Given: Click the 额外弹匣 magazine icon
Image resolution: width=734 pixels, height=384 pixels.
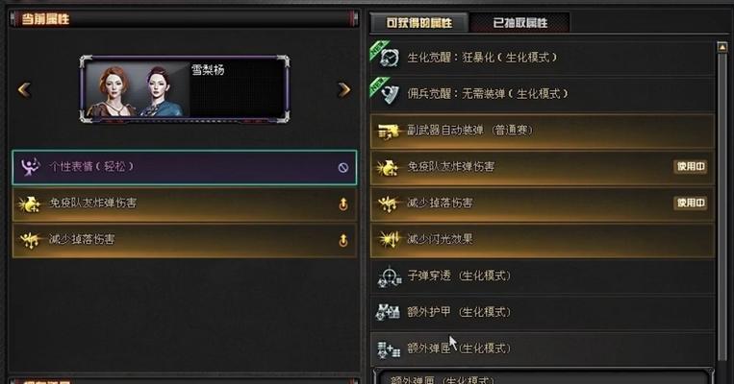Looking at the screenshot, I should click(x=389, y=349).
